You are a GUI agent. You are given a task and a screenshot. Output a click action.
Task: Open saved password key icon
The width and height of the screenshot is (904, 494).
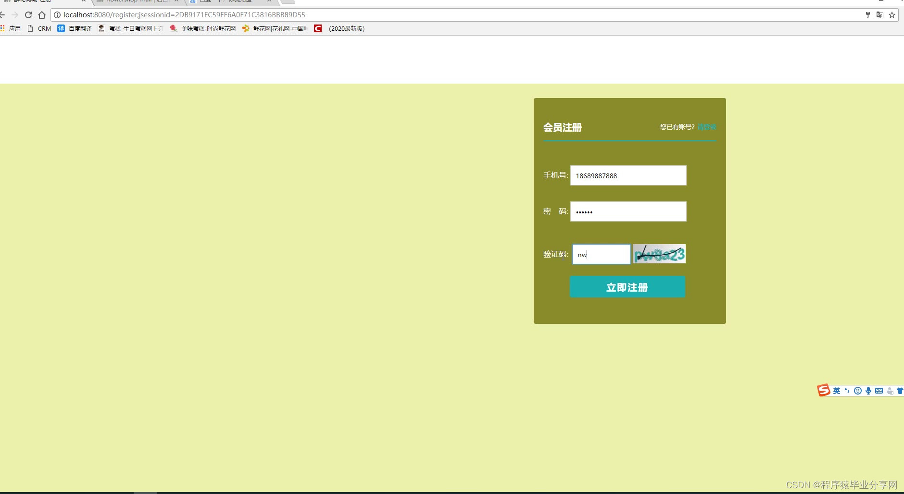point(868,15)
